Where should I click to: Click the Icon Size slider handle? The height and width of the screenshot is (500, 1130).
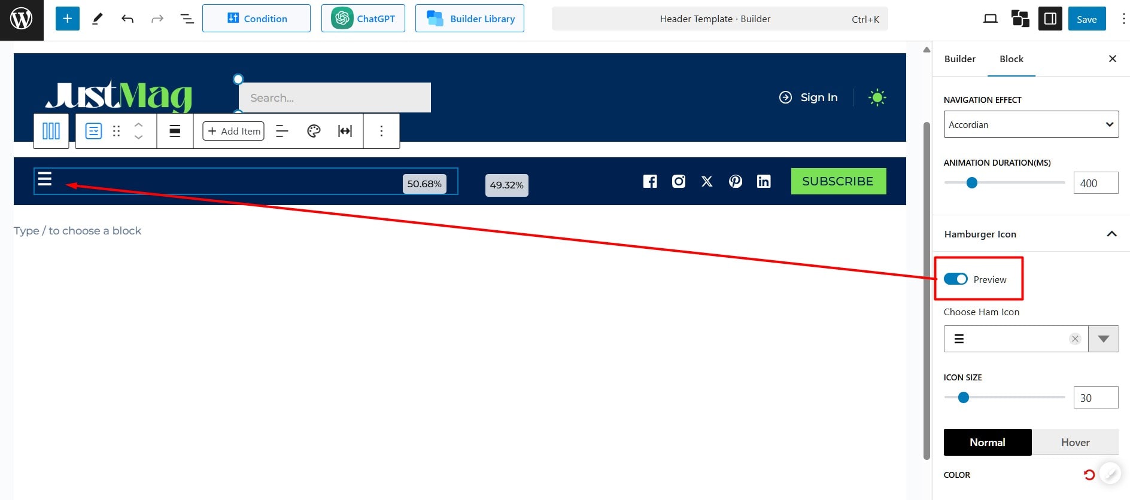(x=964, y=397)
